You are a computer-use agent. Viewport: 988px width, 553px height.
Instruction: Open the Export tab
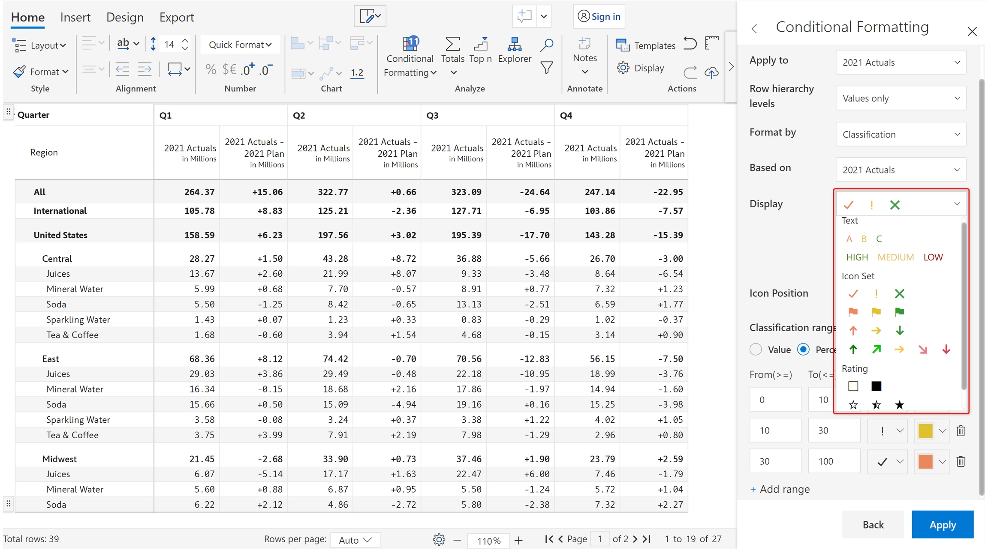(177, 17)
